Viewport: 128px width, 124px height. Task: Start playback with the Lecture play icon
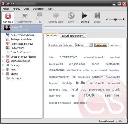[84, 16]
